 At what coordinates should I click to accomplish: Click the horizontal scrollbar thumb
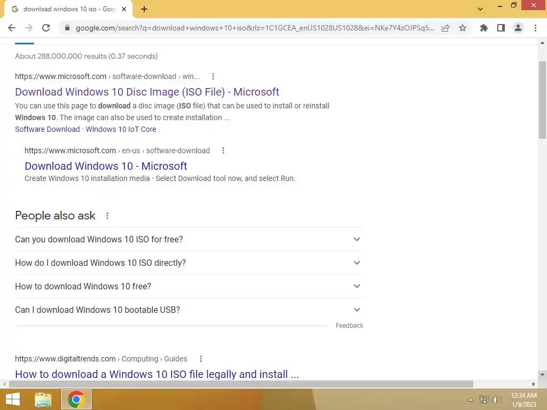pyautogui.click(x=241, y=384)
